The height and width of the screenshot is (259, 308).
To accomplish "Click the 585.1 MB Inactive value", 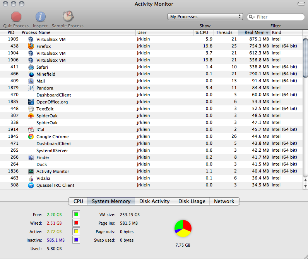I will point(56,240).
